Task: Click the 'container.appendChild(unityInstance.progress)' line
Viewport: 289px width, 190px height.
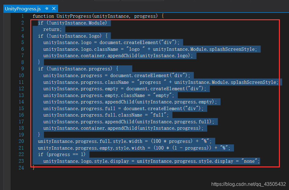Action: click(x=123, y=128)
